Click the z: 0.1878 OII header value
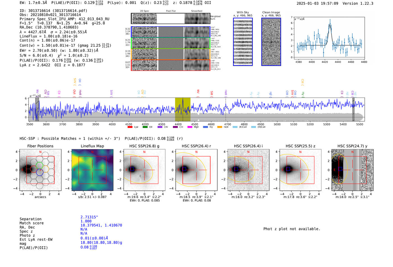The height and width of the screenshot is (267, 393). (x=192, y=3)
